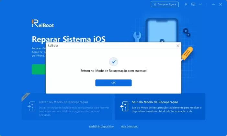Viewport: 227px width, 136px height.
Task: Click the exit recovery mode phone icon
Action: coord(124,106)
